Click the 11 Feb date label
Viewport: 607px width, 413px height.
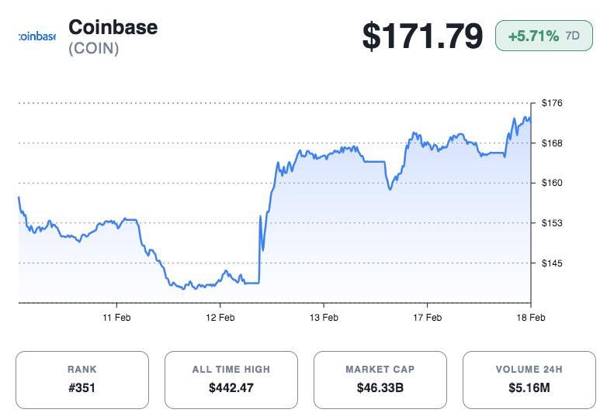click(116, 318)
